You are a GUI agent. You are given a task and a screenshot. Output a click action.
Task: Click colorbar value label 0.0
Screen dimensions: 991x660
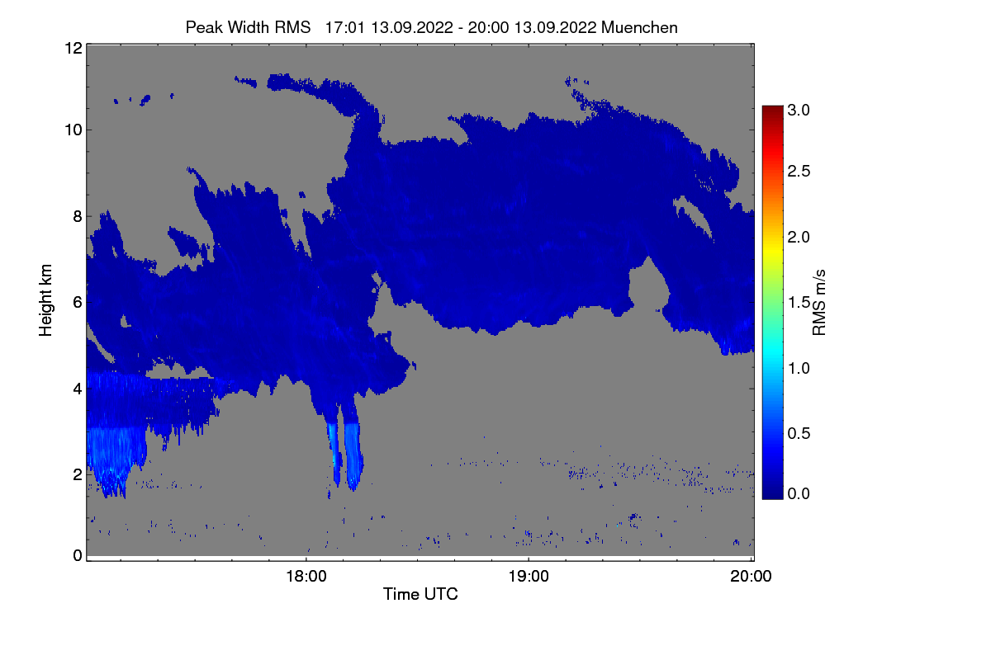pyautogui.click(x=799, y=493)
